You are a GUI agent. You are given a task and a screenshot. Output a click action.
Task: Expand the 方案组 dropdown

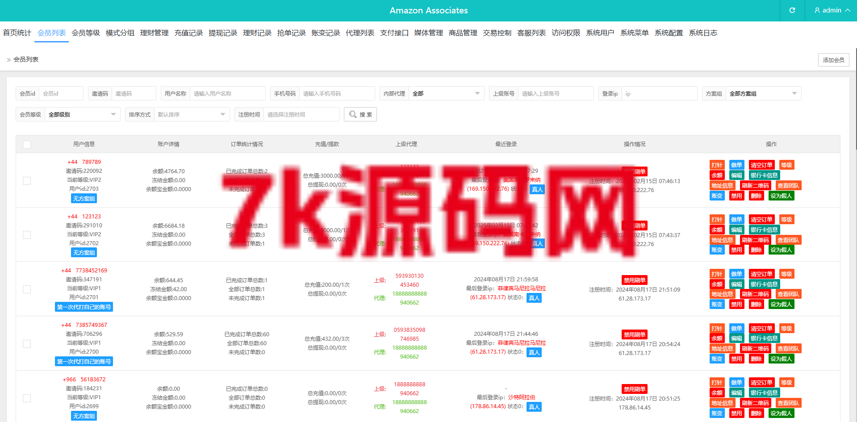click(763, 93)
